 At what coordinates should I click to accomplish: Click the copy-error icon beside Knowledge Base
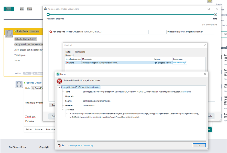click(59, 145)
